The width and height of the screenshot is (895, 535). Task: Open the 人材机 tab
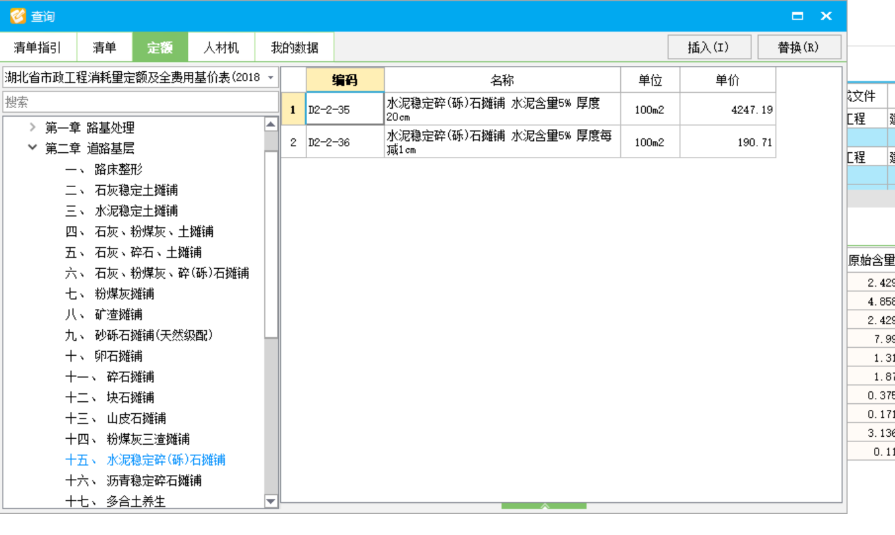(x=221, y=47)
